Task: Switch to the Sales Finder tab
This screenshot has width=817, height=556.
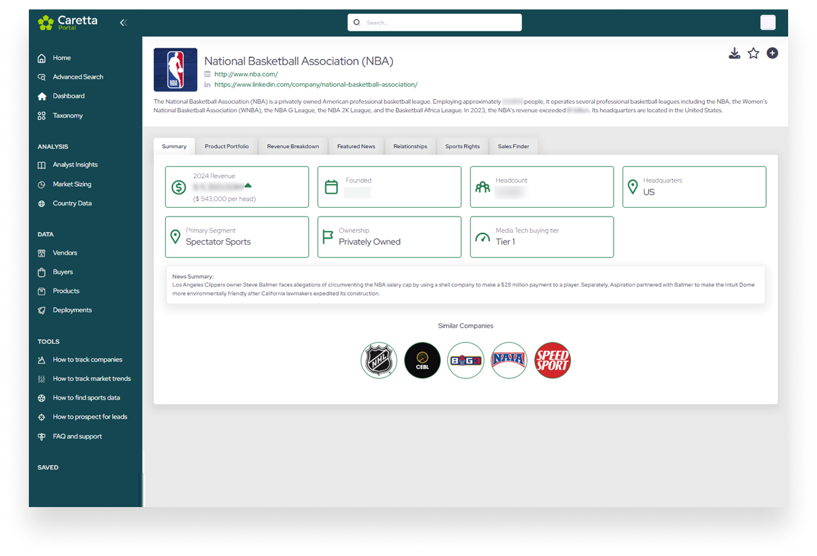Action: 513,146
